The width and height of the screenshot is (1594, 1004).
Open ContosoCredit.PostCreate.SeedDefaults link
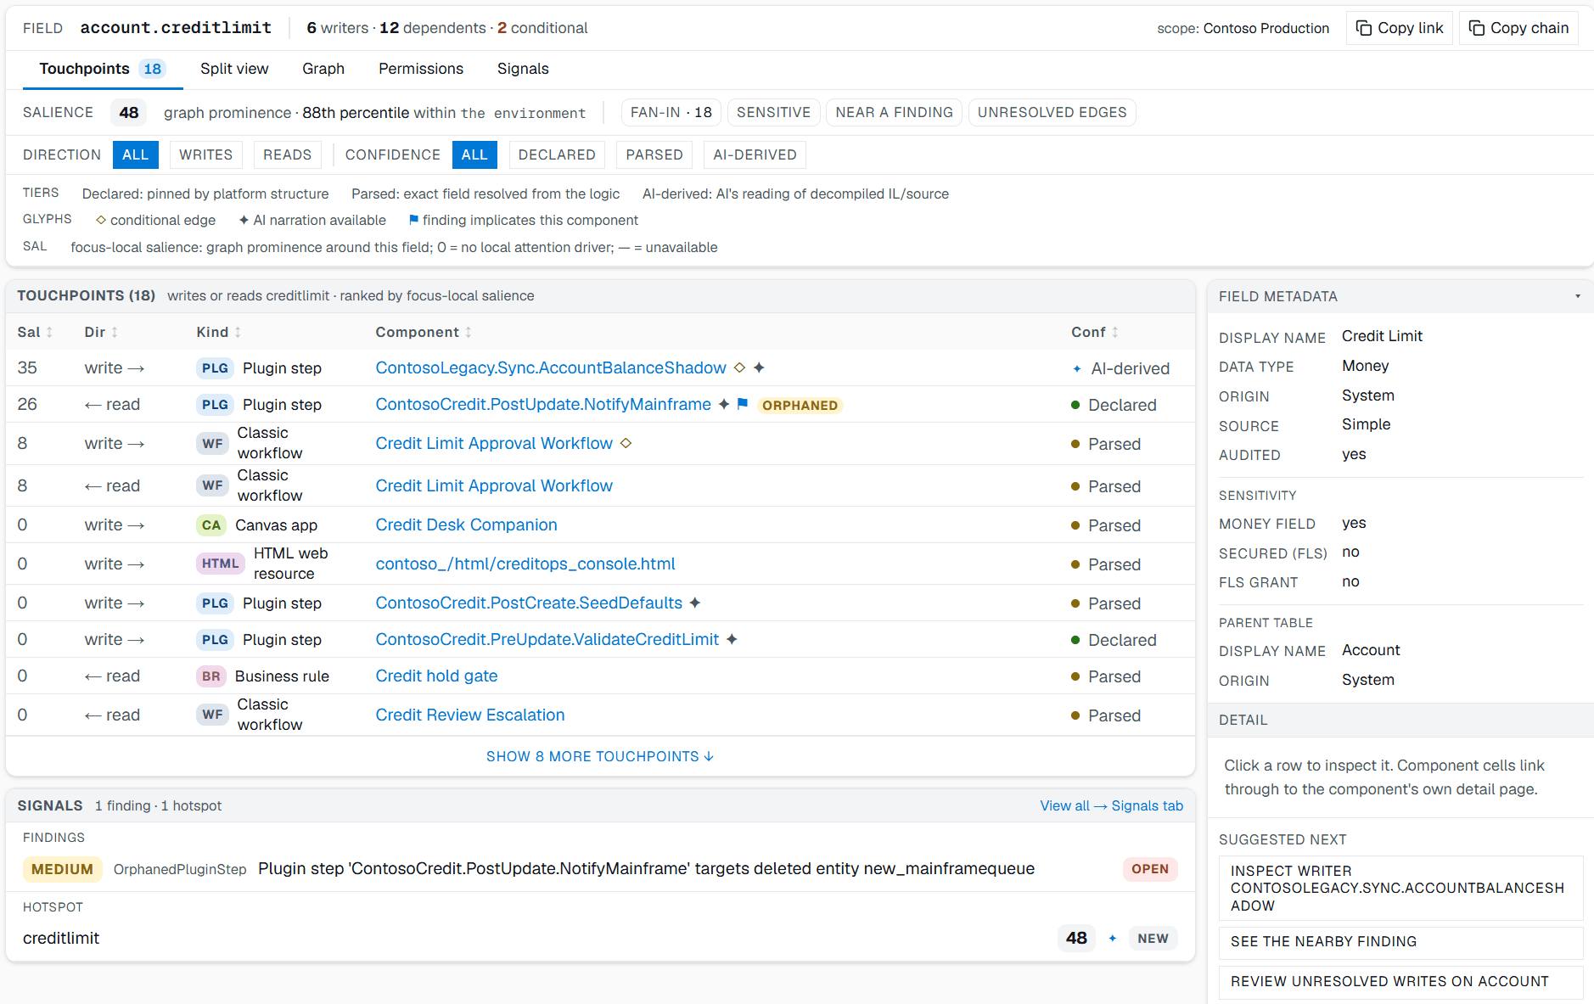[529, 603]
